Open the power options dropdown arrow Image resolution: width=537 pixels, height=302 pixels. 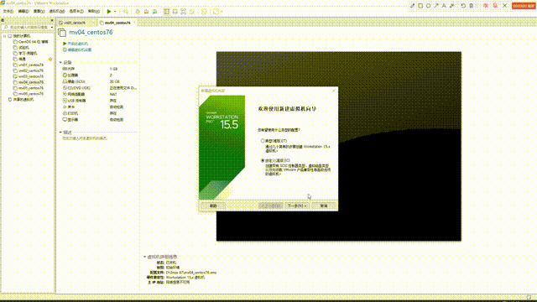(115, 11)
